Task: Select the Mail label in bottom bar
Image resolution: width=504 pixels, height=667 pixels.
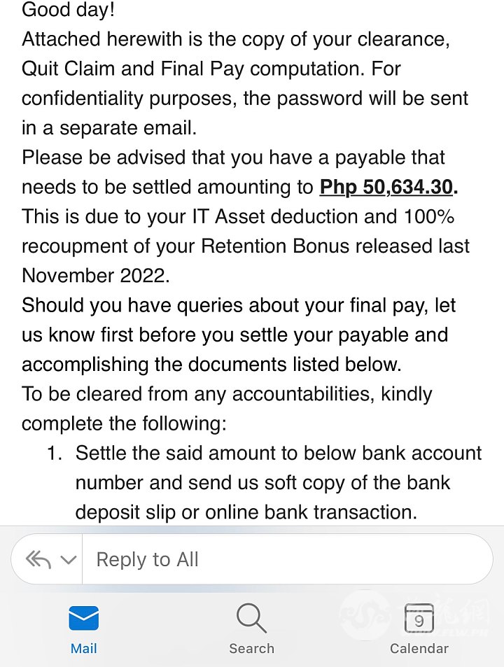Action: pos(84,649)
